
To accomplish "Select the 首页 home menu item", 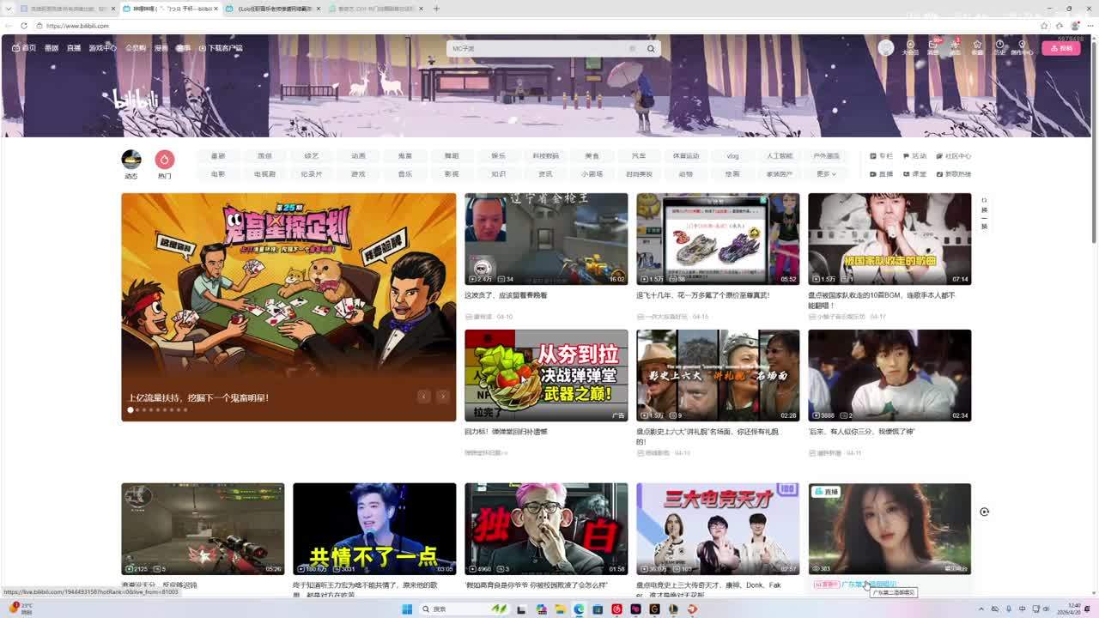I will pyautogui.click(x=24, y=48).
